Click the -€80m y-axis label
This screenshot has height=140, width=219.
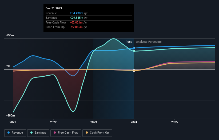click(x=10, y=115)
